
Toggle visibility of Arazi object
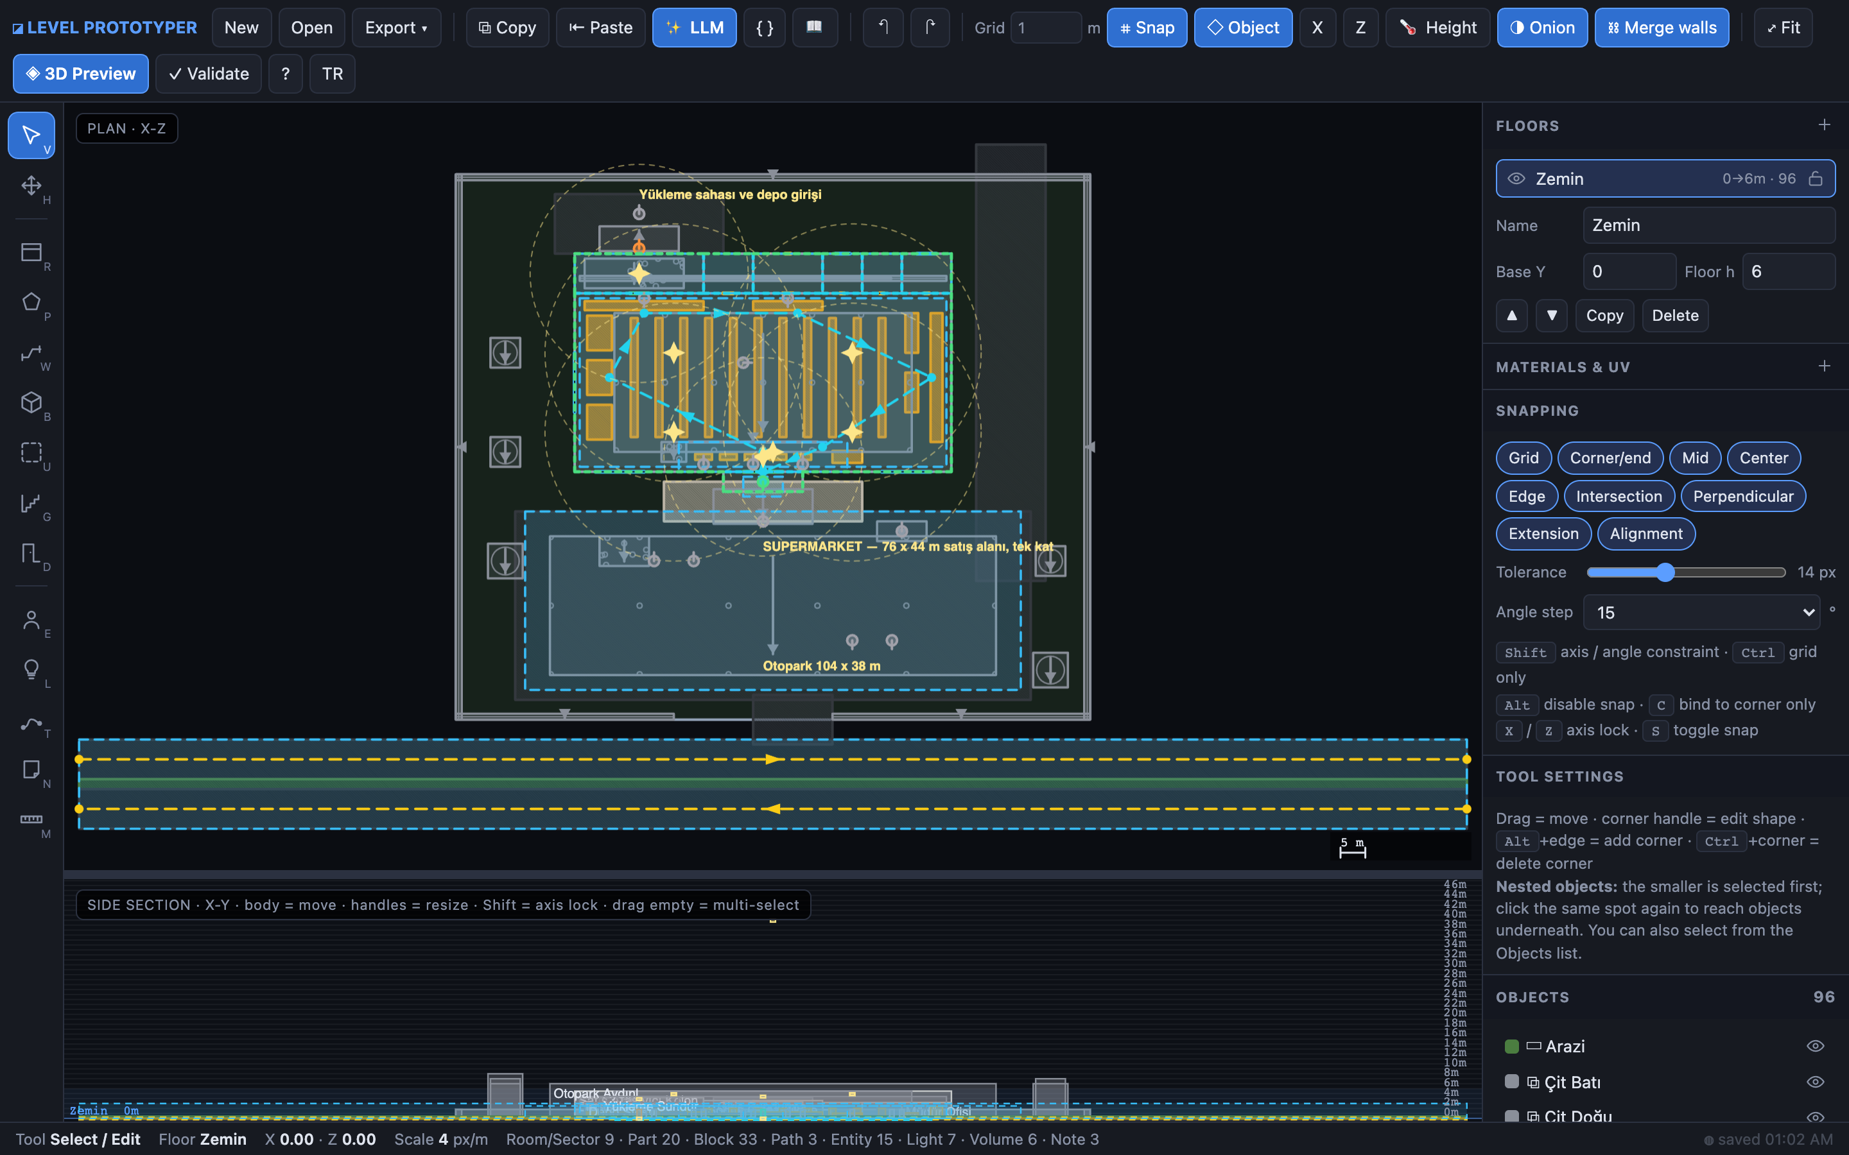1816,1046
